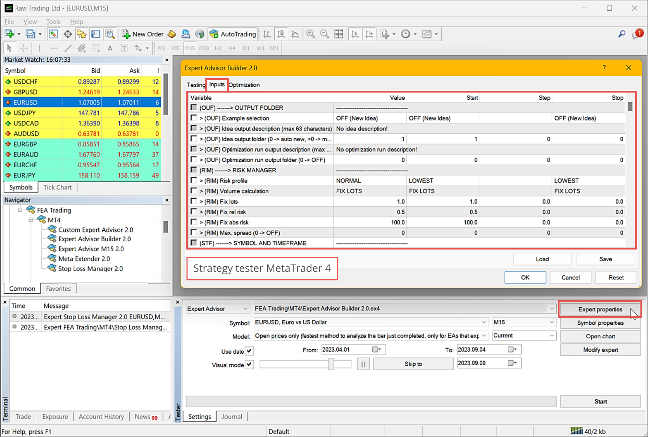Click the Save button
This screenshot has width=648, height=437.
point(606,259)
